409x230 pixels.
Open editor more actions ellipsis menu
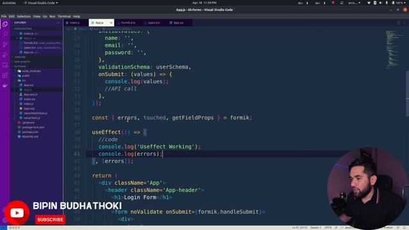(x=404, y=23)
